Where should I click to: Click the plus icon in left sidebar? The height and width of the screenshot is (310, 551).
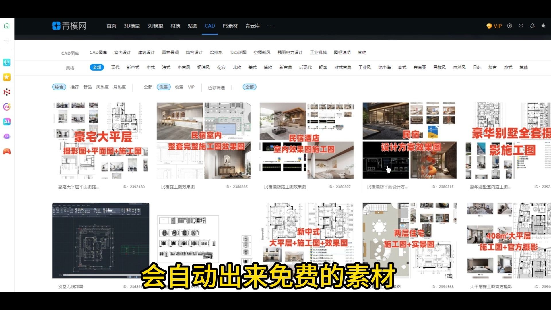click(7, 40)
